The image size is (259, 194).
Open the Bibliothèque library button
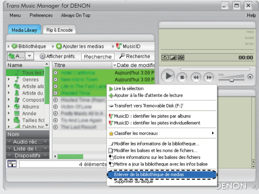29,46
